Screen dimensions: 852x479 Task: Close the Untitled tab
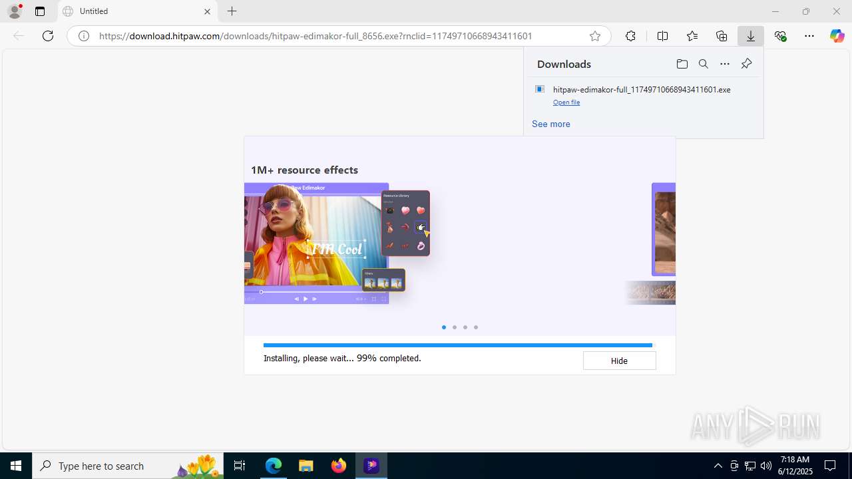(207, 11)
